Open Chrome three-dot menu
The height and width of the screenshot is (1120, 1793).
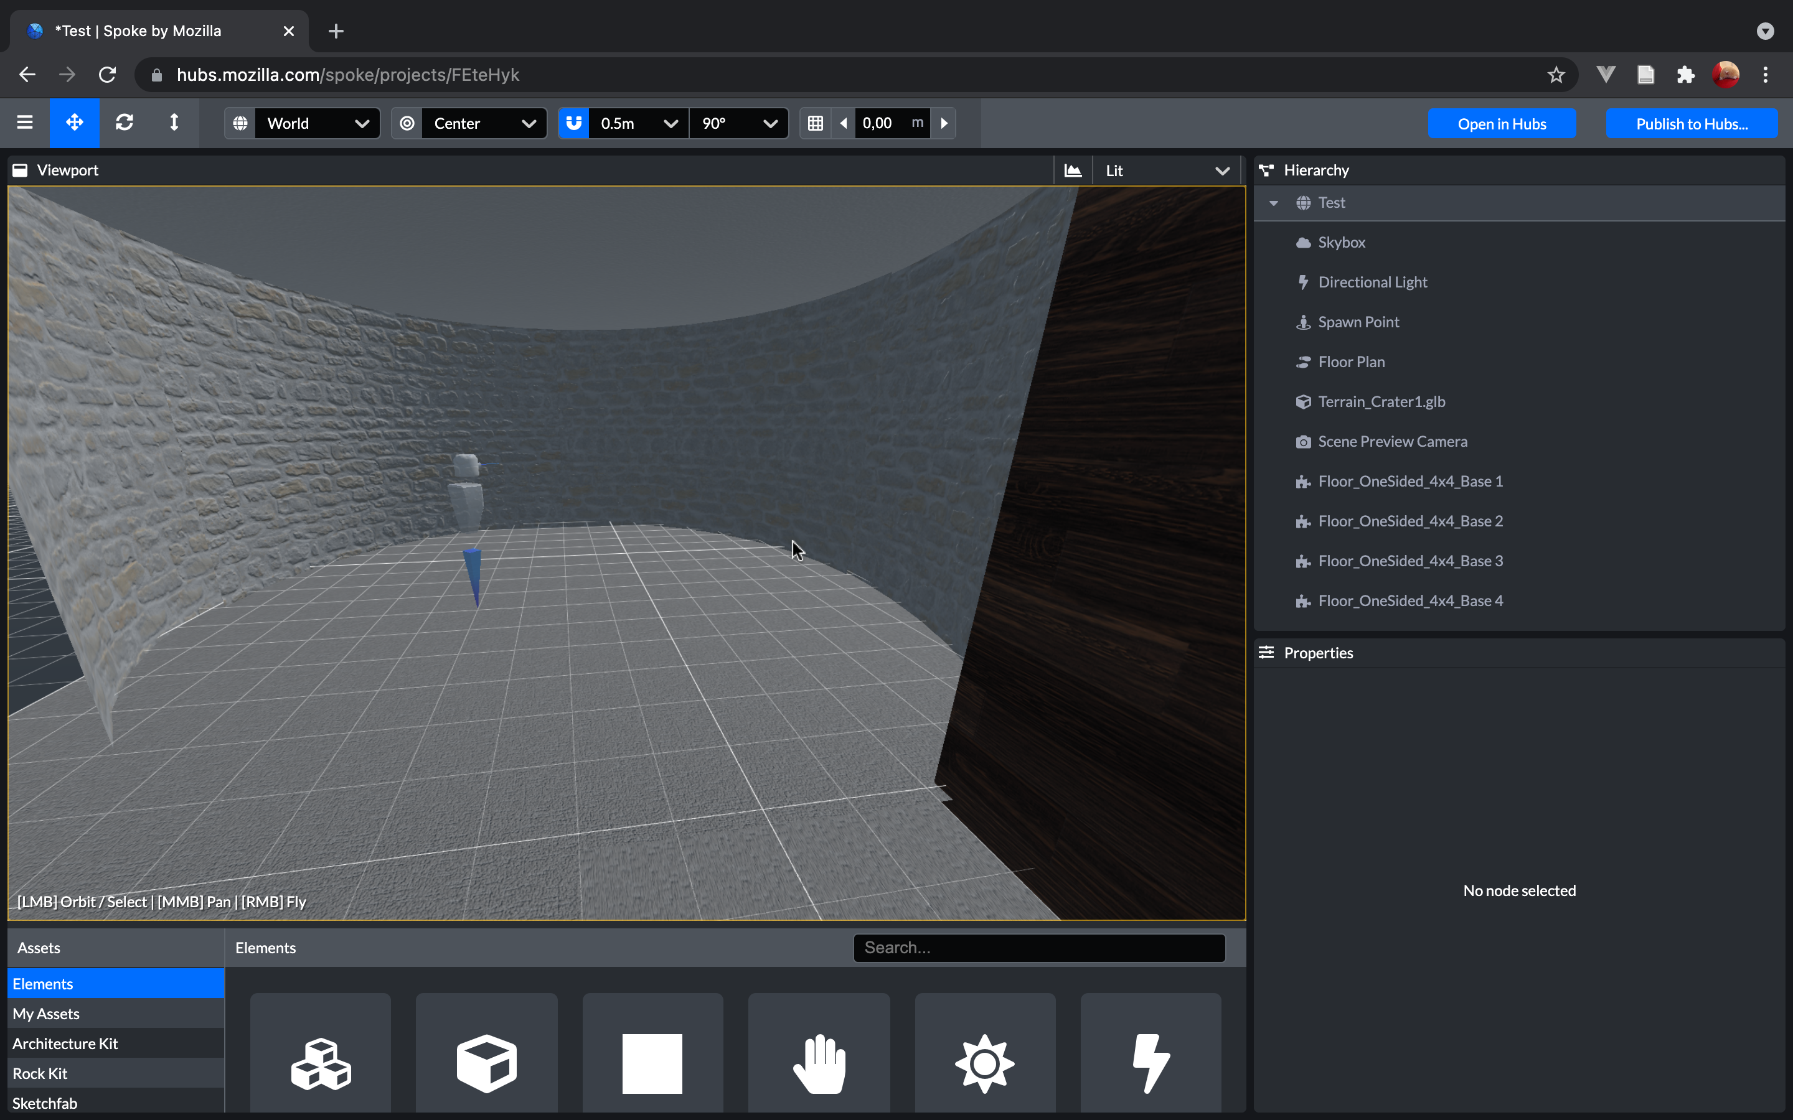tap(1766, 75)
